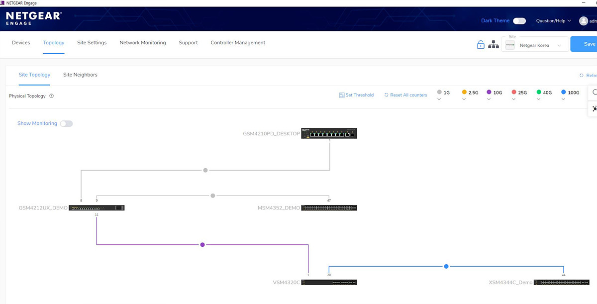Click the XSM4344C_Demo device label
The height and width of the screenshot is (304, 597).
[x=511, y=283]
